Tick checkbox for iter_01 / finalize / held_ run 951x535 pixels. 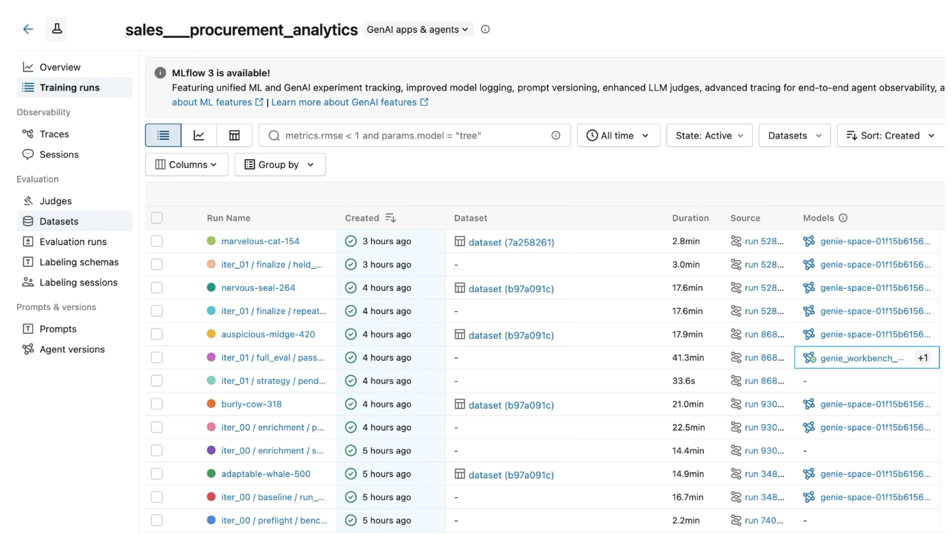point(157,265)
